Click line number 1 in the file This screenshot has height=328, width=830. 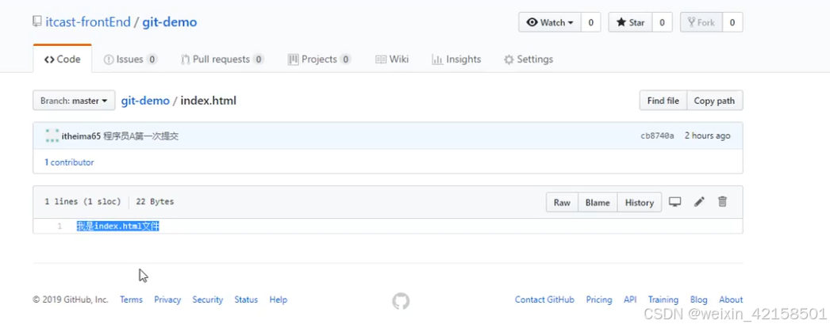60,226
